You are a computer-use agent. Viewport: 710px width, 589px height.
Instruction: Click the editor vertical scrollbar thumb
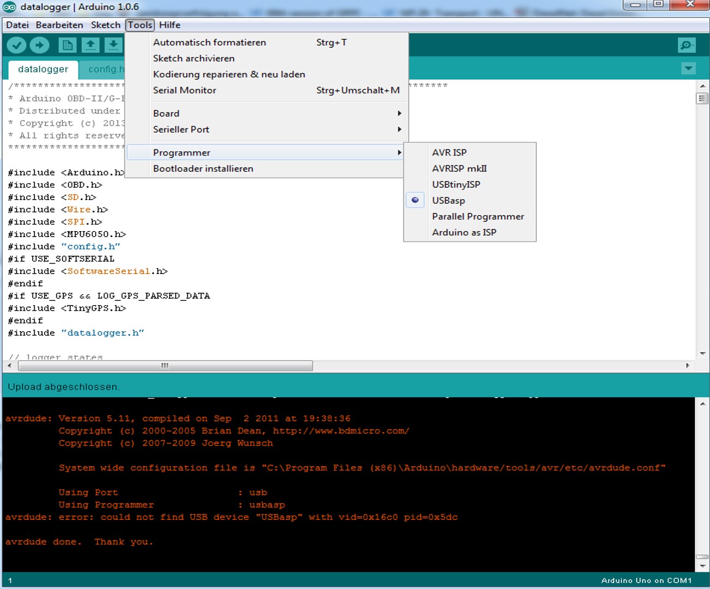(702, 98)
